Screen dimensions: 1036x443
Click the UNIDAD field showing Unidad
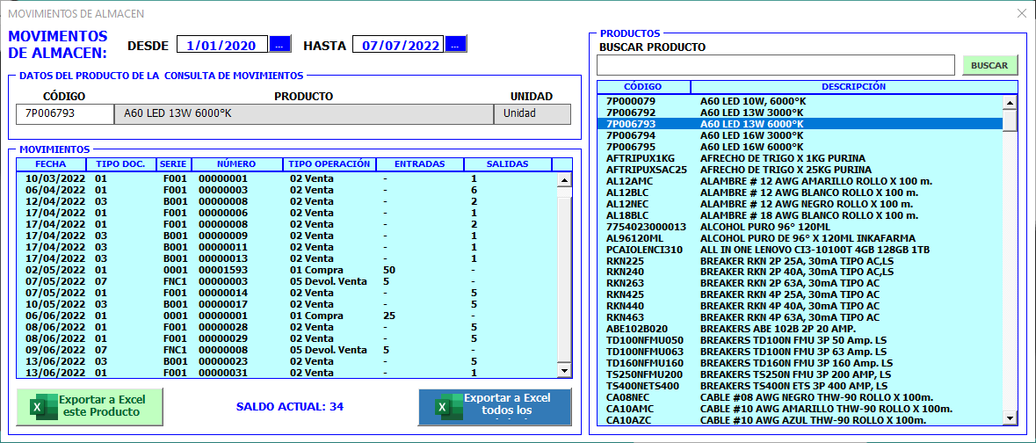pyautogui.click(x=532, y=113)
